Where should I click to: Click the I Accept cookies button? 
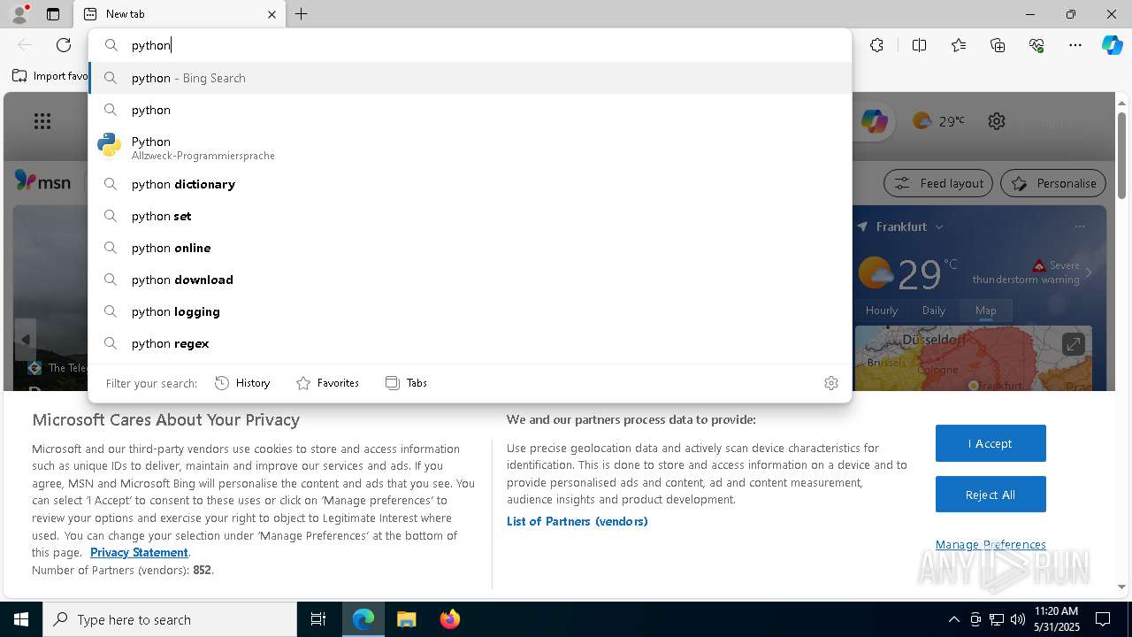pyautogui.click(x=990, y=443)
